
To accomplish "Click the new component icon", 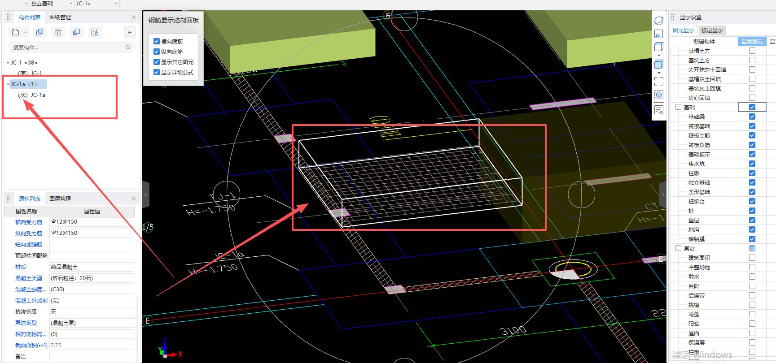I will coord(15,32).
